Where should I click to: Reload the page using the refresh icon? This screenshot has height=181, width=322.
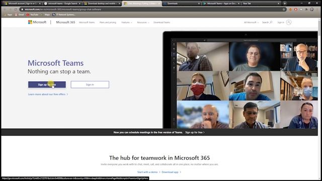click(16, 9)
